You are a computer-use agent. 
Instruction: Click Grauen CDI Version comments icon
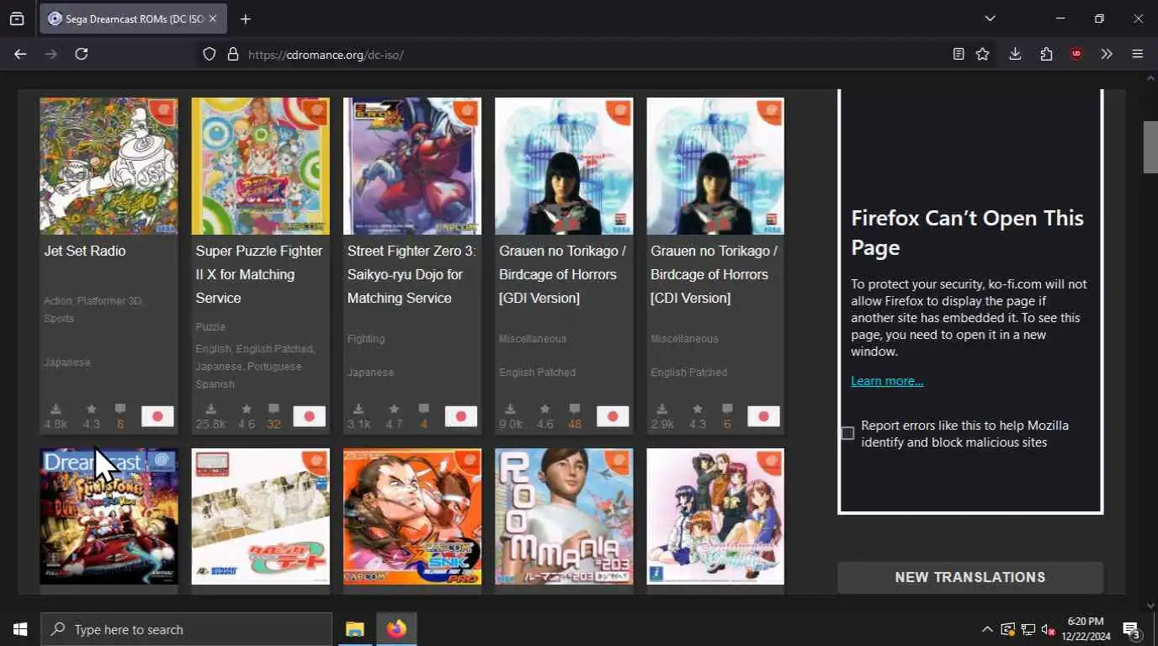[727, 409]
